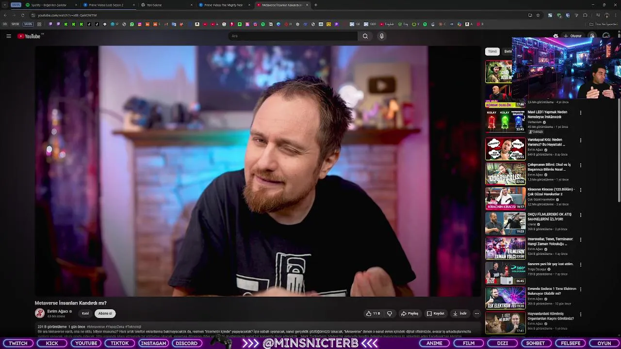
Task: Open Varoluşsal Kriz video thumbnail
Action: tap(505, 149)
